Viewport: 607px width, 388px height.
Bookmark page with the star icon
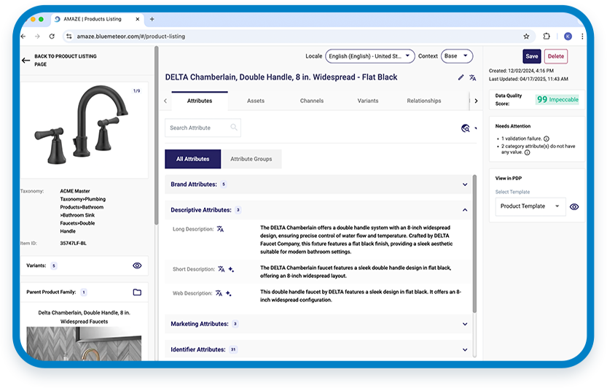[526, 36]
